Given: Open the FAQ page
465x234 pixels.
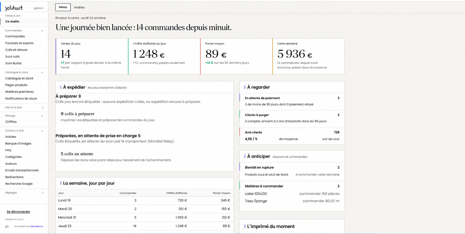Looking at the screenshot, I should pos(8,150).
